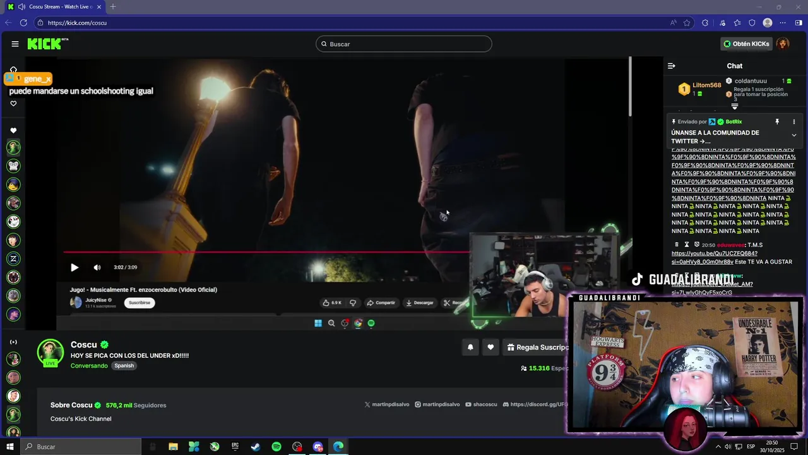Close the Coscu Stream tab
Image resolution: width=808 pixels, height=455 pixels.
[100, 7]
